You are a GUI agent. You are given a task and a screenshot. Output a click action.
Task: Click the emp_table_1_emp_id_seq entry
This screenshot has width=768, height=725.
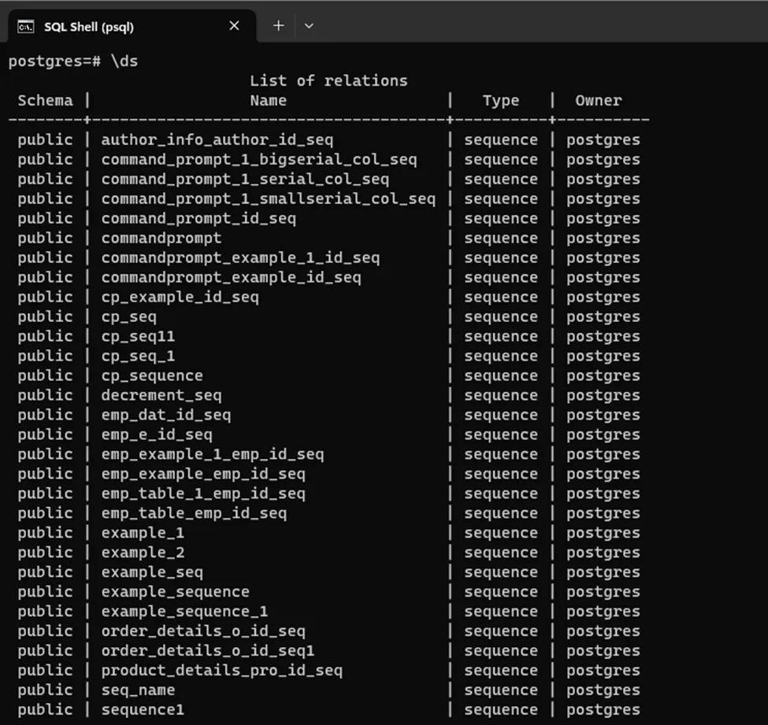pyautogui.click(x=203, y=494)
